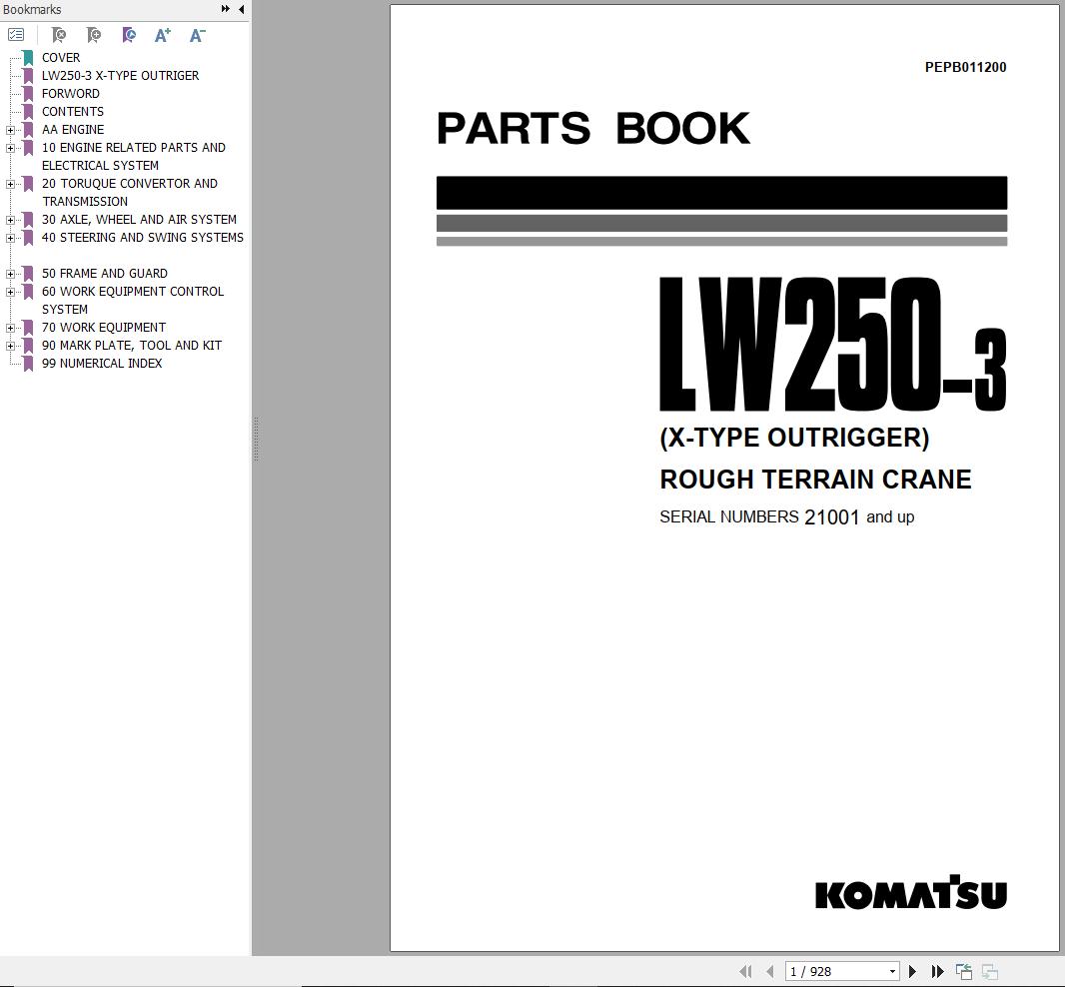The image size is (1065, 987).
Task: Select the go-to-bookmark icon
Action: pos(128,35)
